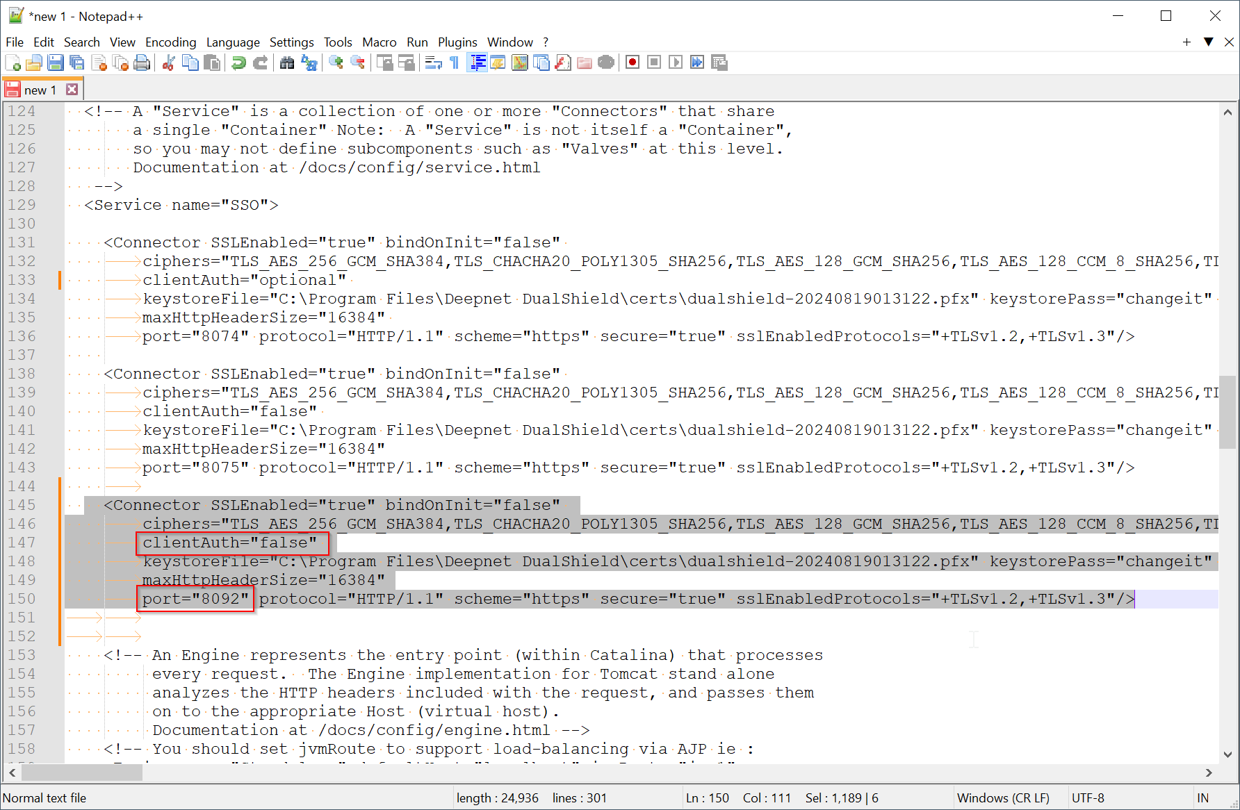Open the Encoding menu
1240x810 pixels.
(170, 42)
